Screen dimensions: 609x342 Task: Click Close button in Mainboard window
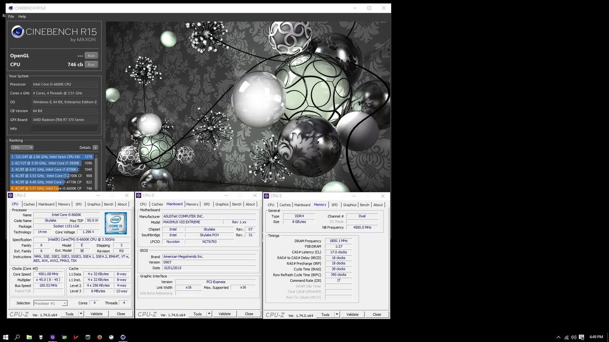click(249, 313)
